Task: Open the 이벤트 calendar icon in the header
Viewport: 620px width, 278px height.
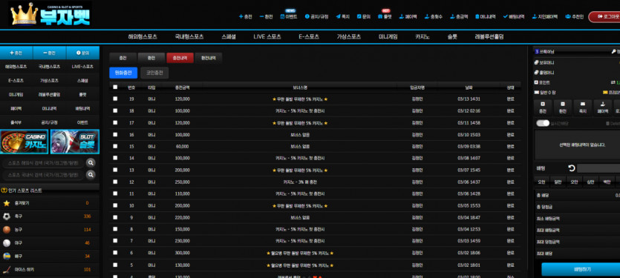Action: click(x=282, y=16)
